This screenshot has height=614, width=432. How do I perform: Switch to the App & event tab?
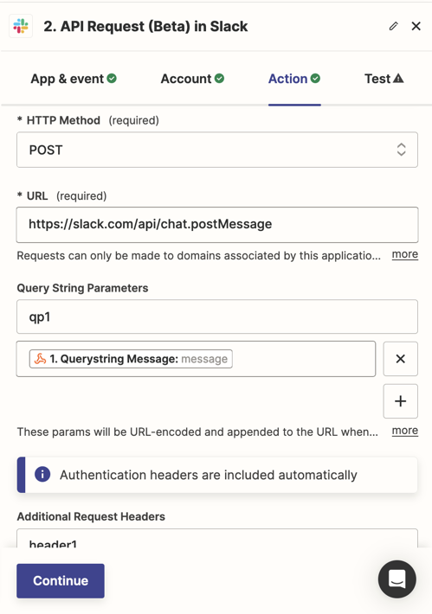[x=74, y=79]
